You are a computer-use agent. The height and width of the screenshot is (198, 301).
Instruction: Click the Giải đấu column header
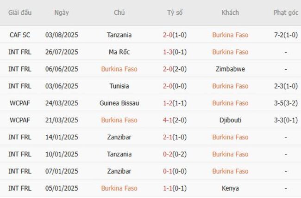click(20, 12)
